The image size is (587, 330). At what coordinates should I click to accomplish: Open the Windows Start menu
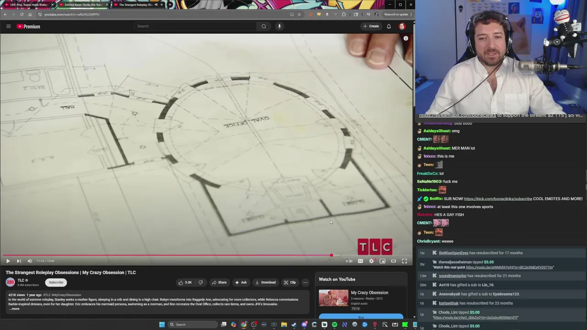(x=162, y=324)
